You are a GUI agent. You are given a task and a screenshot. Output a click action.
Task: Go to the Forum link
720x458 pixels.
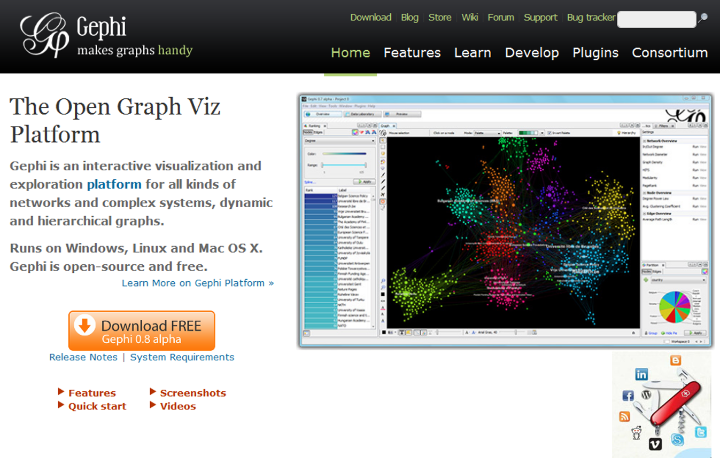[501, 17]
